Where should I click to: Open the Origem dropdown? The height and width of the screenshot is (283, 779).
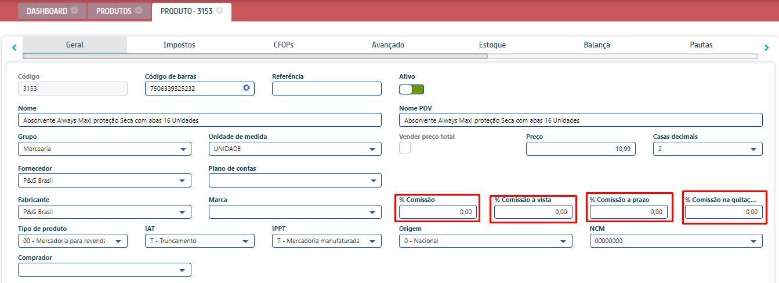(485, 241)
